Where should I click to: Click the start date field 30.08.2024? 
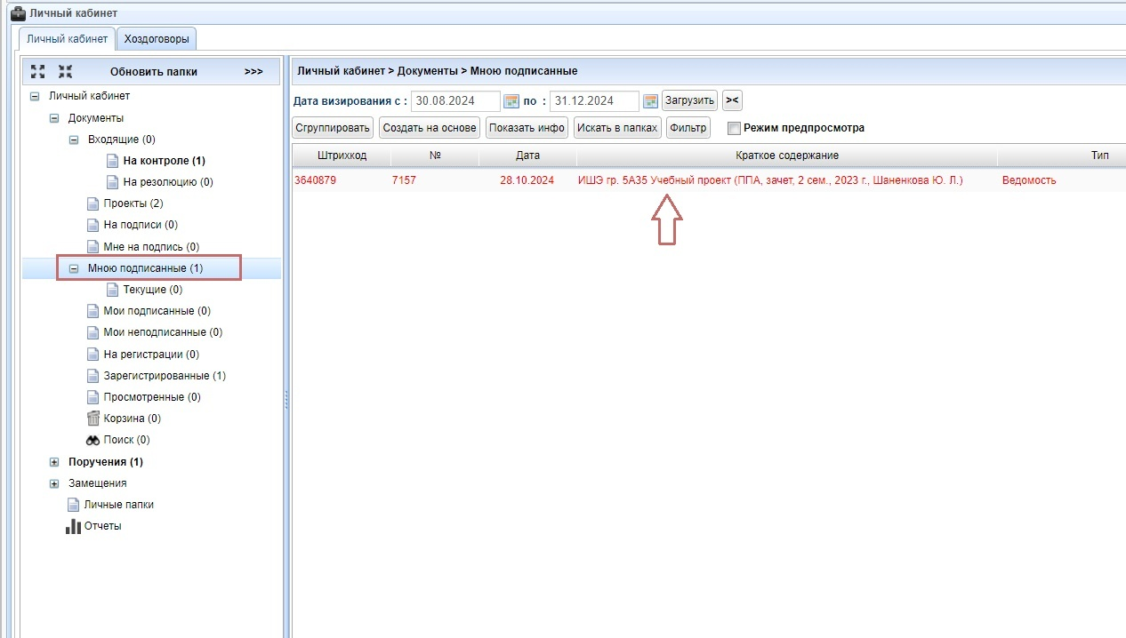click(455, 101)
